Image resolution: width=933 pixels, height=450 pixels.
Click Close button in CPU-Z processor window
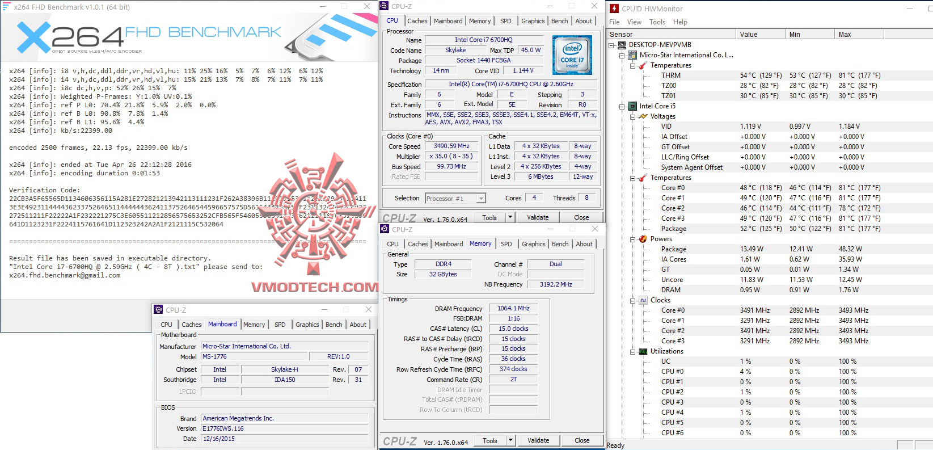tap(581, 217)
